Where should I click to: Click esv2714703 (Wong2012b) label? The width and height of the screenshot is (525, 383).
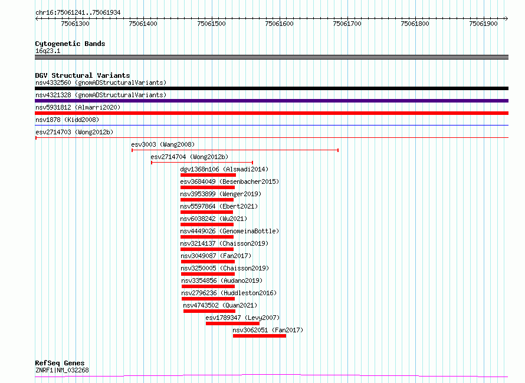74,132
